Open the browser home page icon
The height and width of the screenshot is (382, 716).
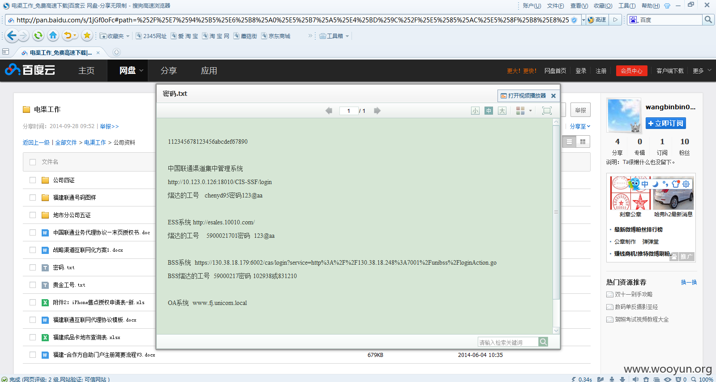point(53,35)
